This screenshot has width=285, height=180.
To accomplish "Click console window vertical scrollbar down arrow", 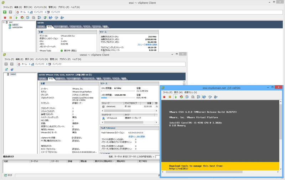I will (x=281, y=169).
